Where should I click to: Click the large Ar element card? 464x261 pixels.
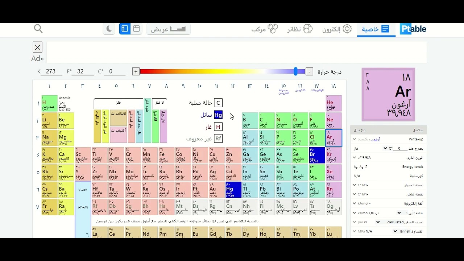point(388,95)
